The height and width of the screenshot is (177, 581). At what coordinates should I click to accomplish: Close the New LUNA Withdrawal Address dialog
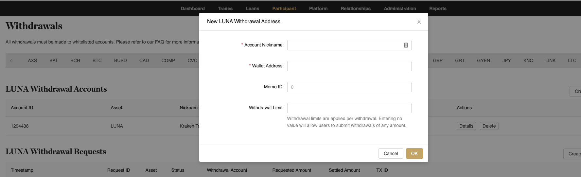pyautogui.click(x=419, y=22)
